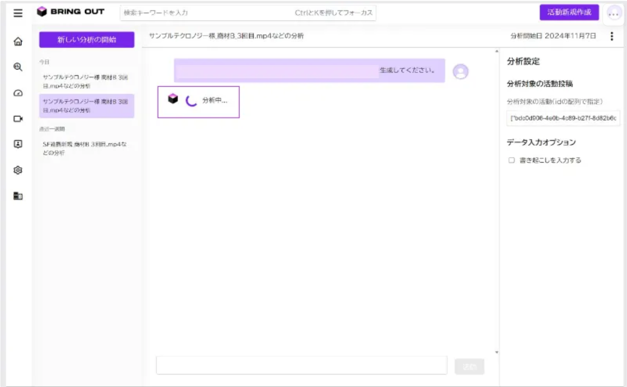Open the SF連携新規 商材B analysis item
This screenshot has width=627, height=387.
[87, 148]
